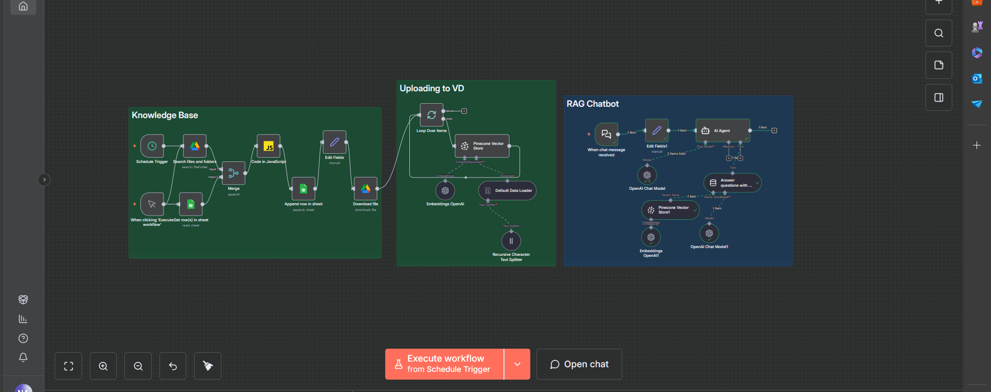This screenshot has width=991, height=392.
Task: Open the Default Data Loader node
Action: (x=507, y=191)
